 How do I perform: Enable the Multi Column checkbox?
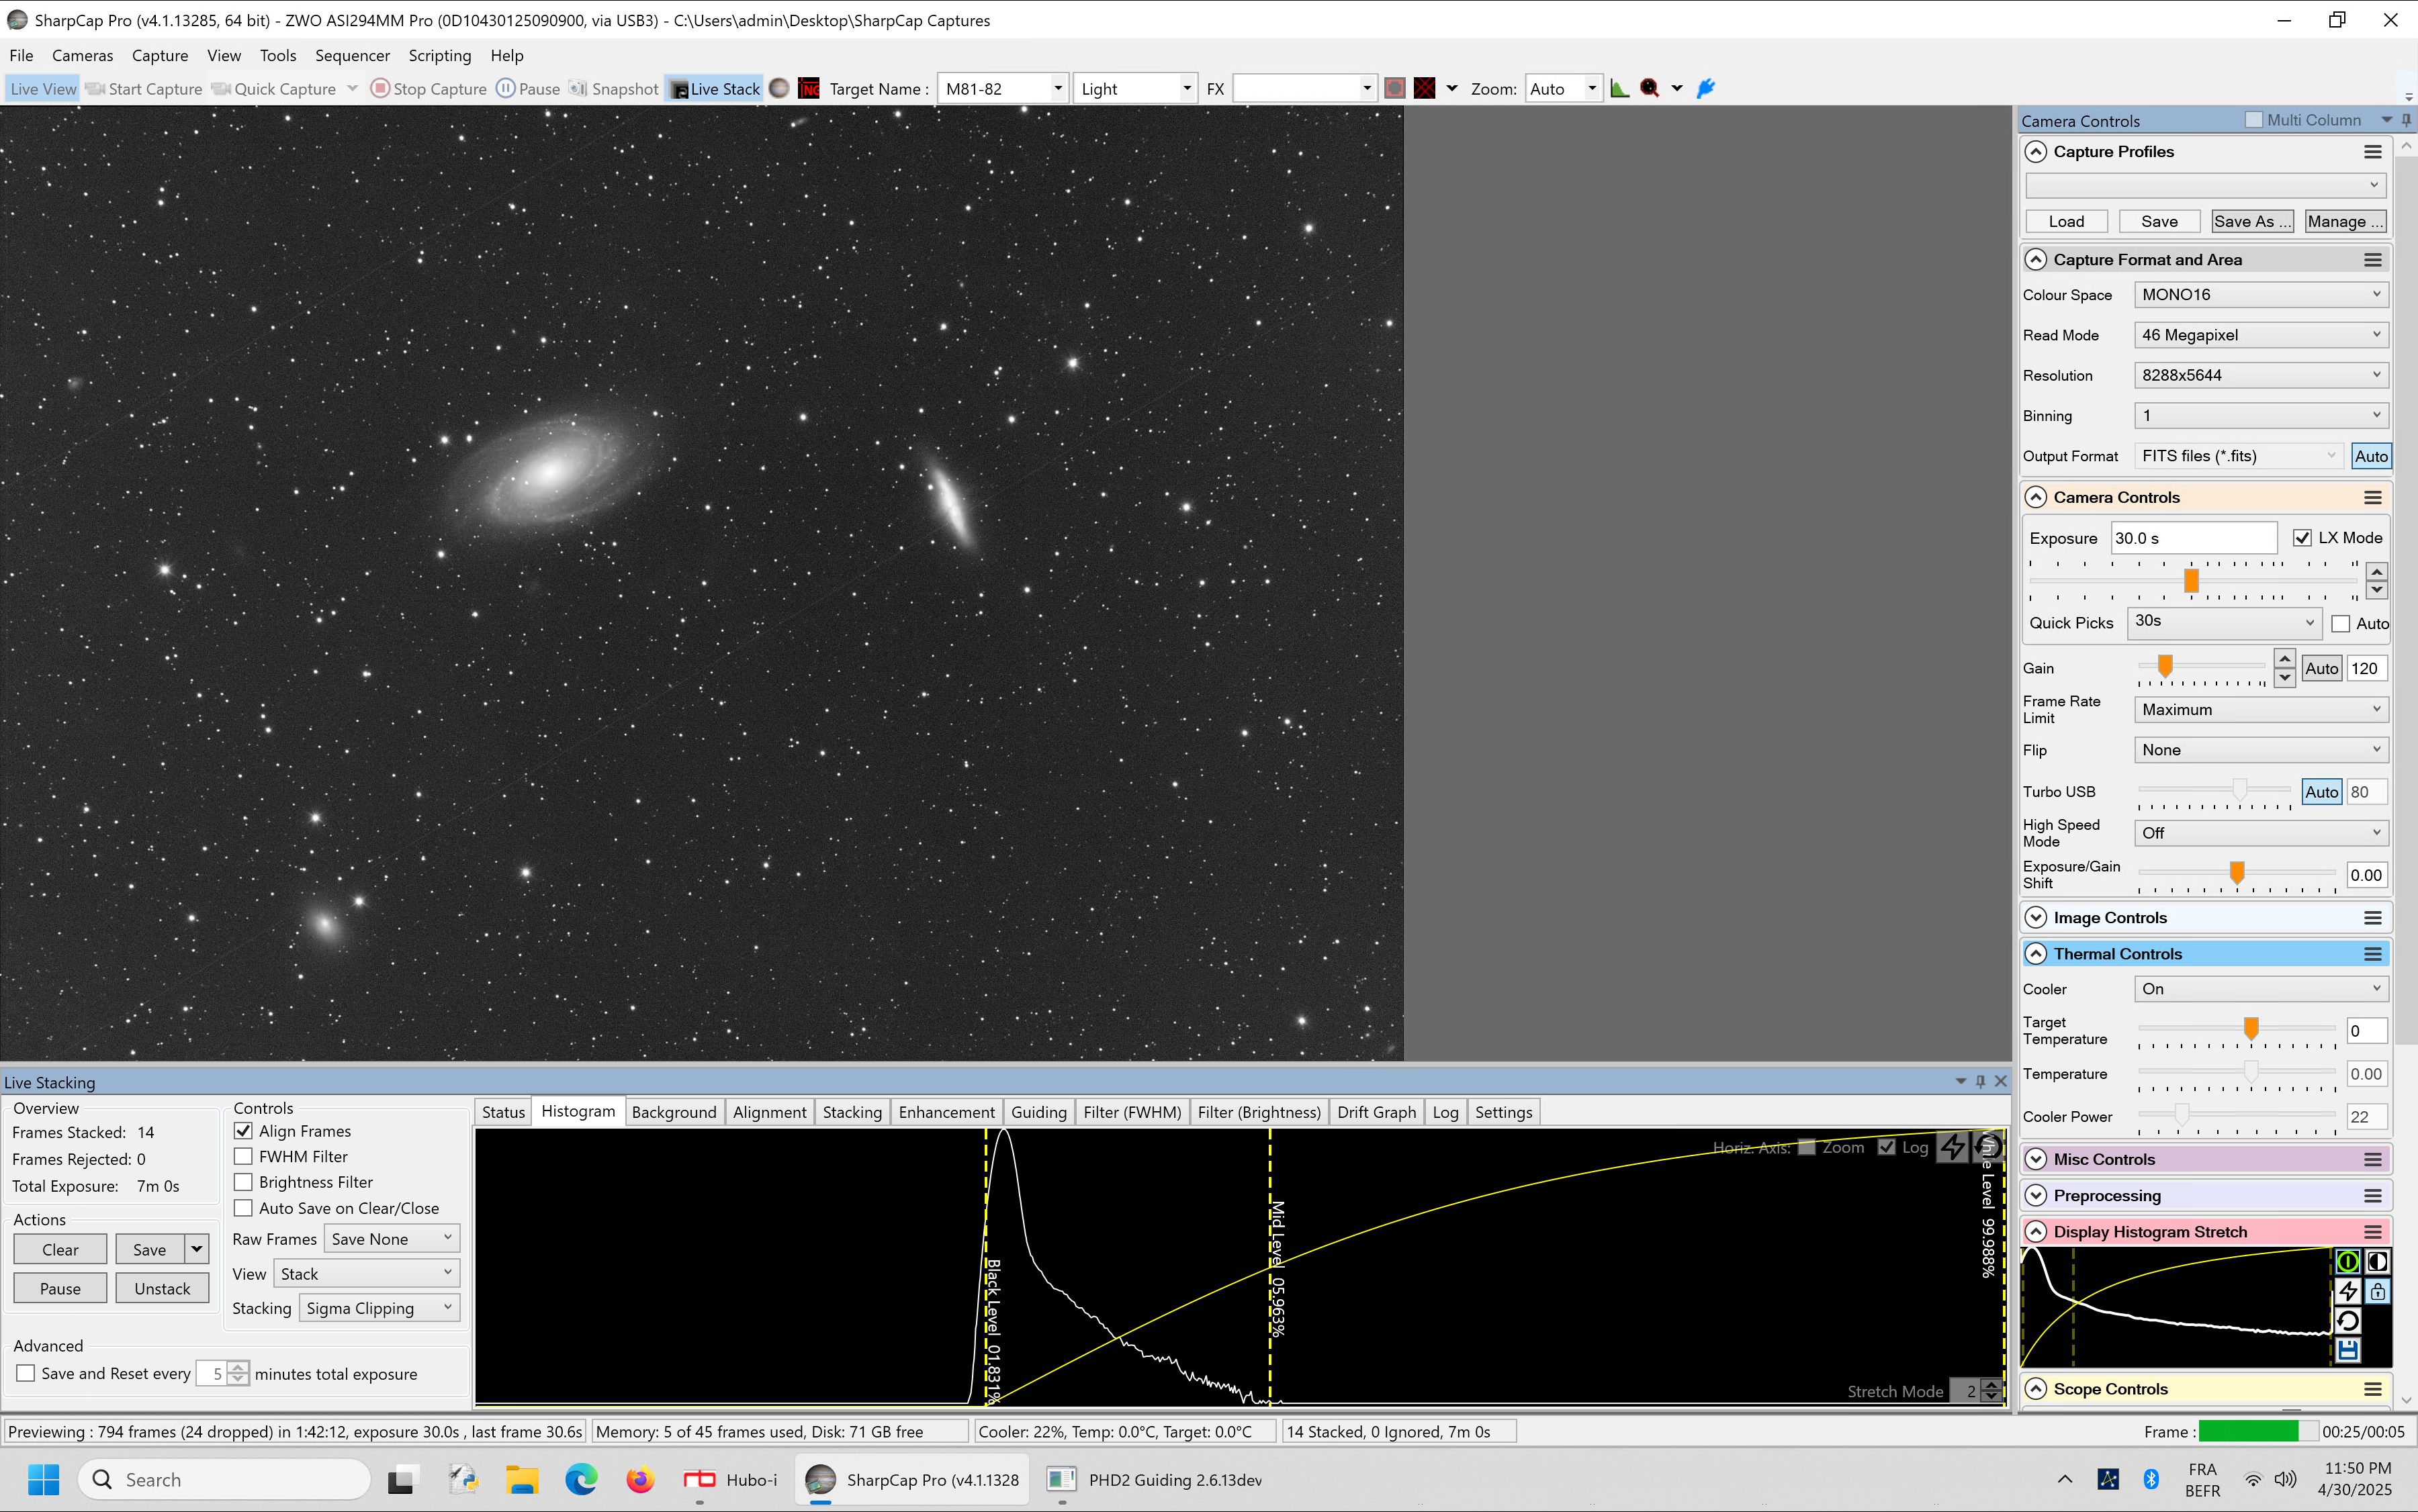coord(2254,120)
